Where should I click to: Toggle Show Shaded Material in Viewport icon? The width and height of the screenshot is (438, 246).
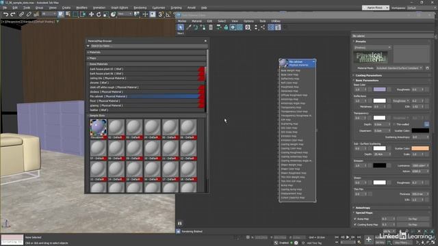pyautogui.click(x=233, y=27)
